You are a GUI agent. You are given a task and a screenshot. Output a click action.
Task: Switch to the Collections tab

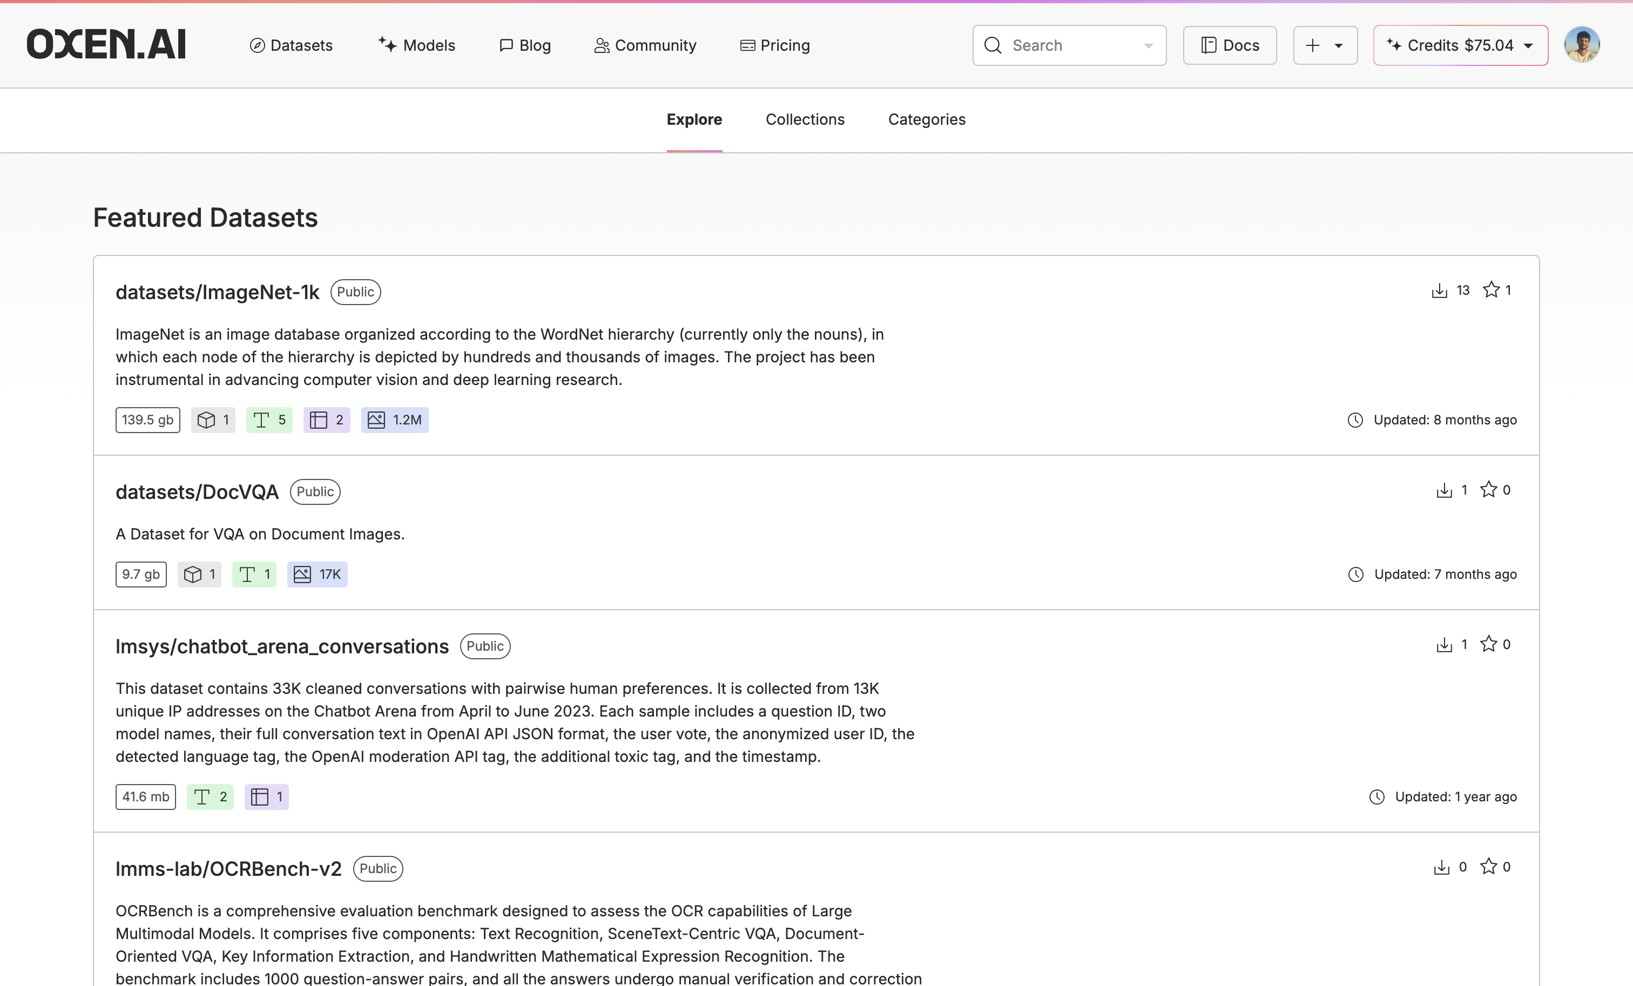coord(805,119)
